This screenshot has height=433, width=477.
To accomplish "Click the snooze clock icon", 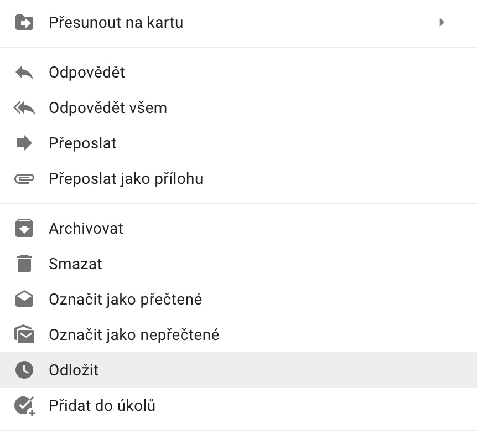I will 24,370.
